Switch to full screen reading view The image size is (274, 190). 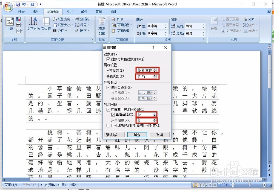coord(201,185)
